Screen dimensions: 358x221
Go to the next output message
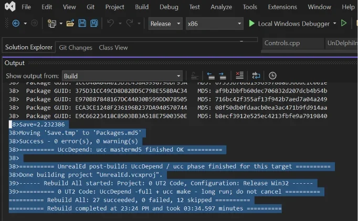pos(223,76)
